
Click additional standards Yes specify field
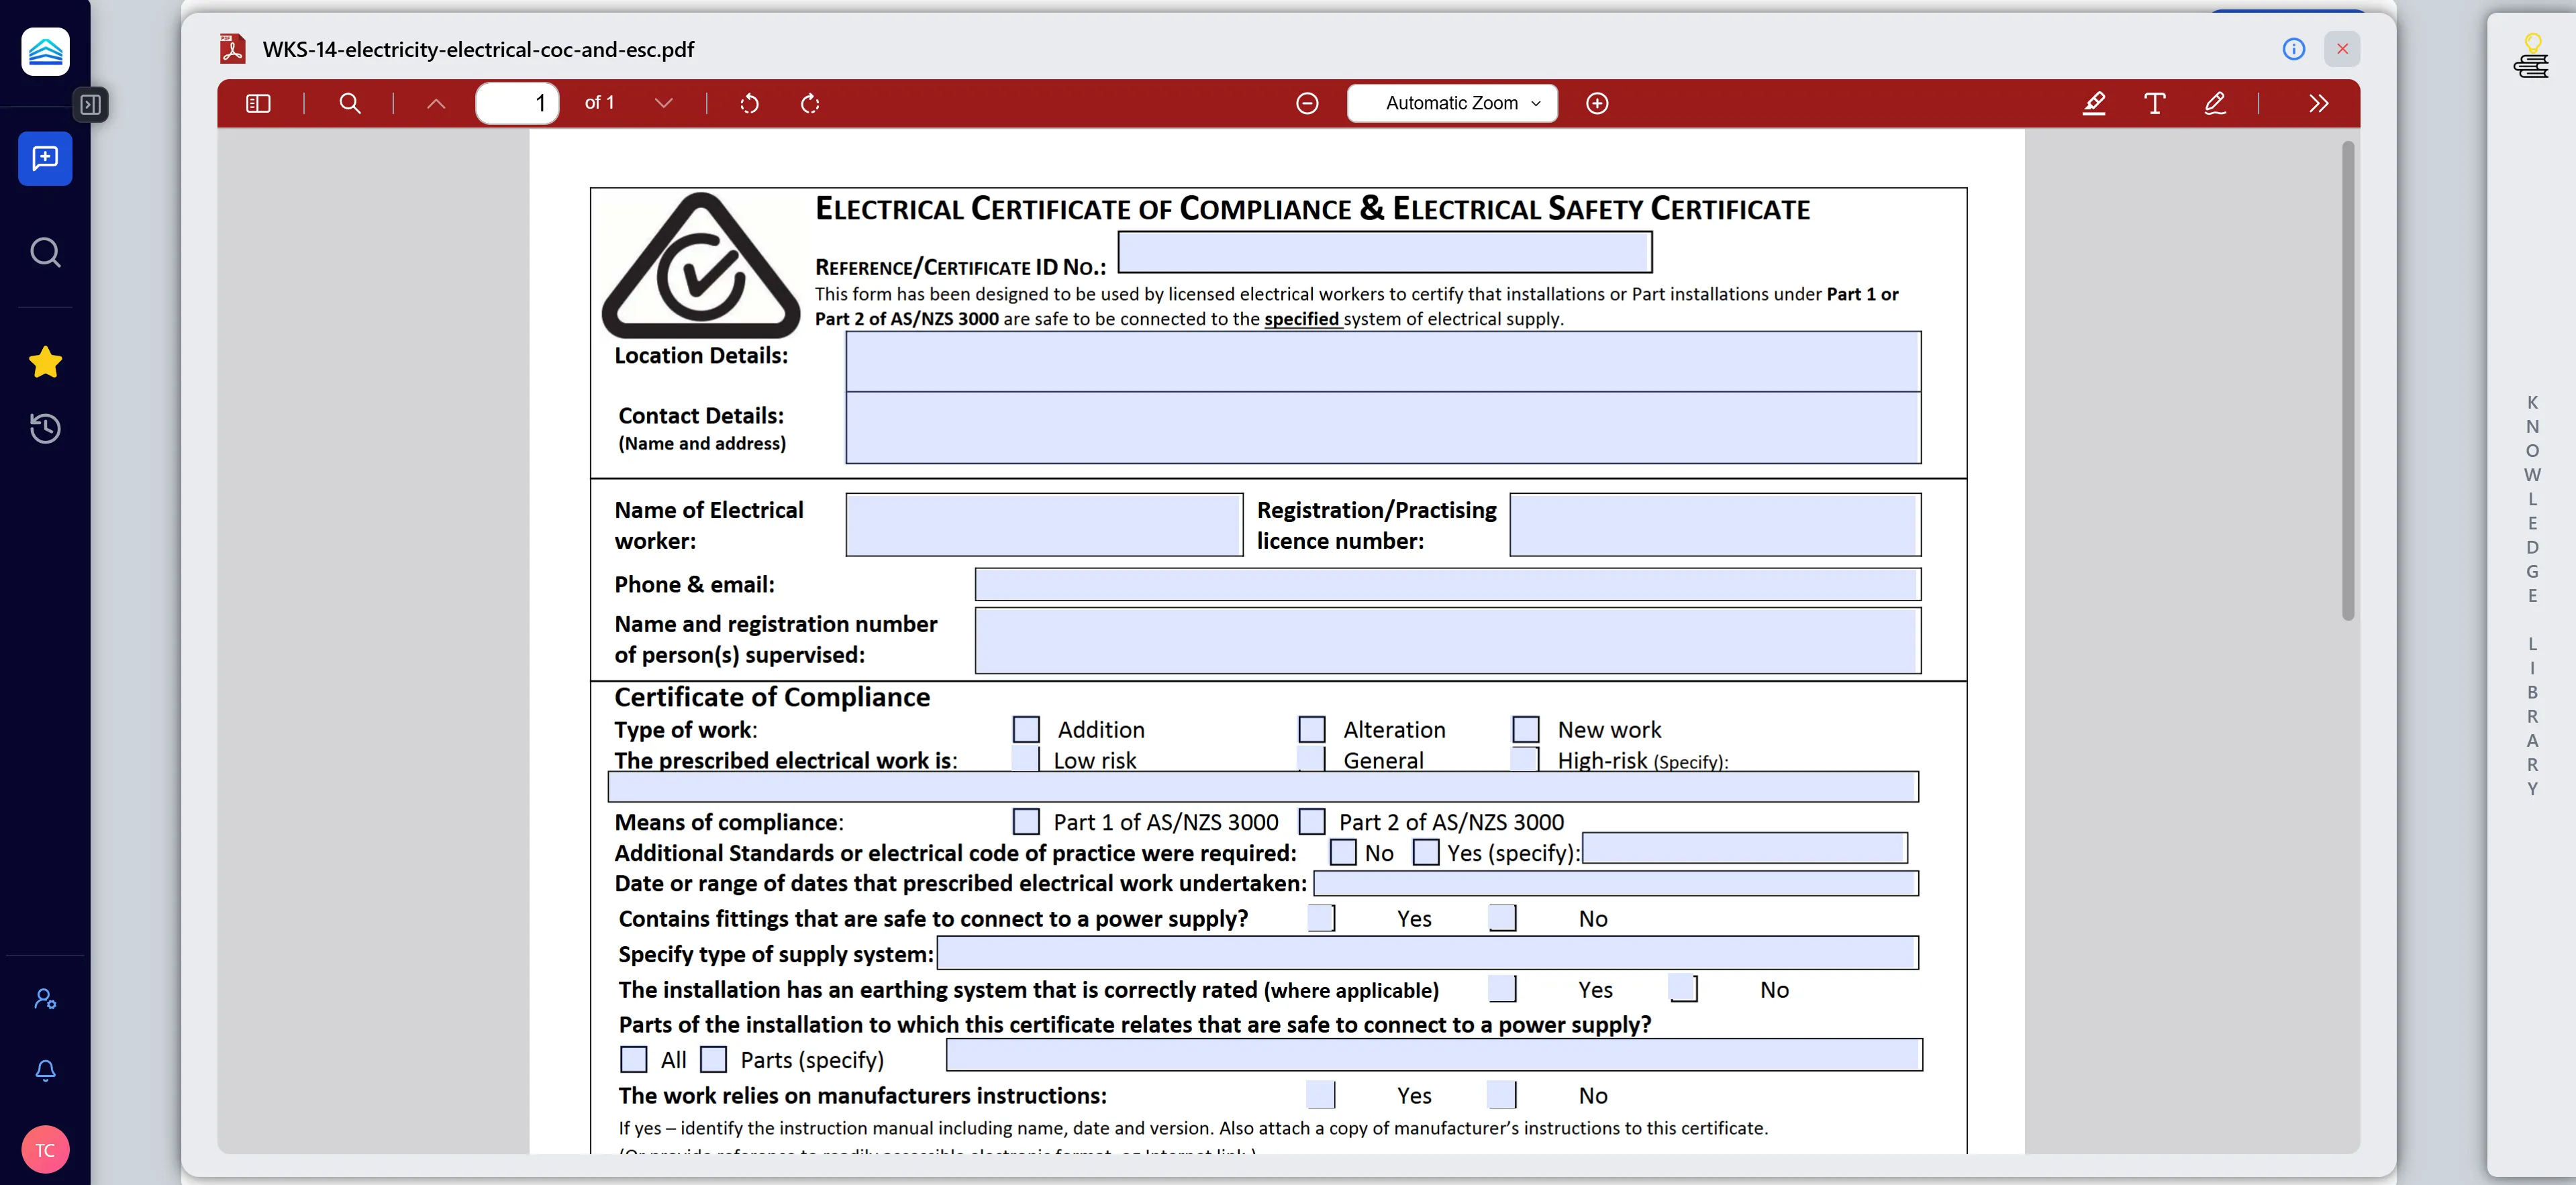pos(1745,848)
